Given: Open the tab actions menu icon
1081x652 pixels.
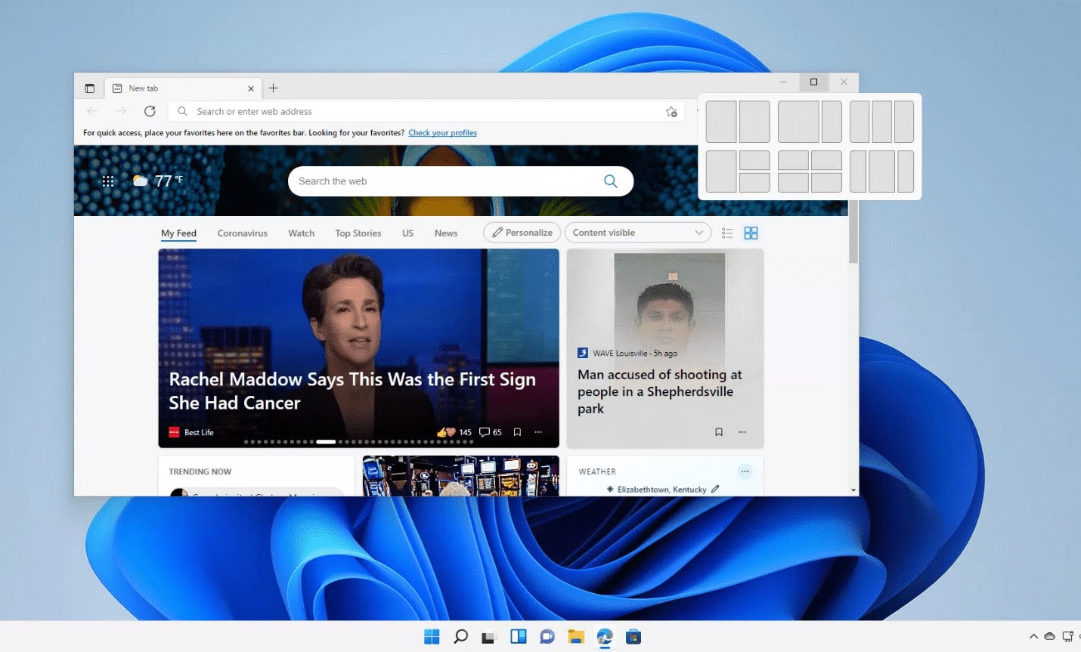Looking at the screenshot, I should pyautogui.click(x=89, y=88).
